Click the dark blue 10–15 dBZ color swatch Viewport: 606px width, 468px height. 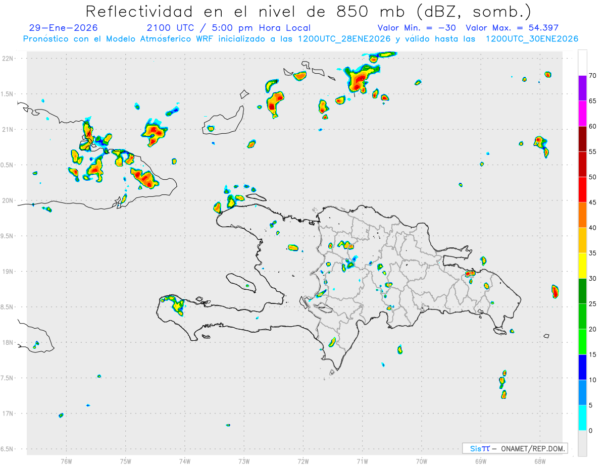pyautogui.click(x=582, y=367)
